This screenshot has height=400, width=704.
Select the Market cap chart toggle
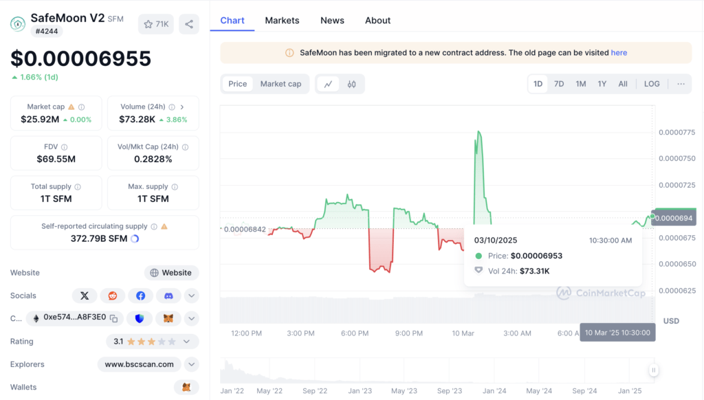pos(280,84)
